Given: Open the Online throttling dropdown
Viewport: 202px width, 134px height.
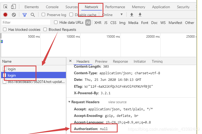Looking at the screenshot, I should pyautogui.click(x=113, y=15).
